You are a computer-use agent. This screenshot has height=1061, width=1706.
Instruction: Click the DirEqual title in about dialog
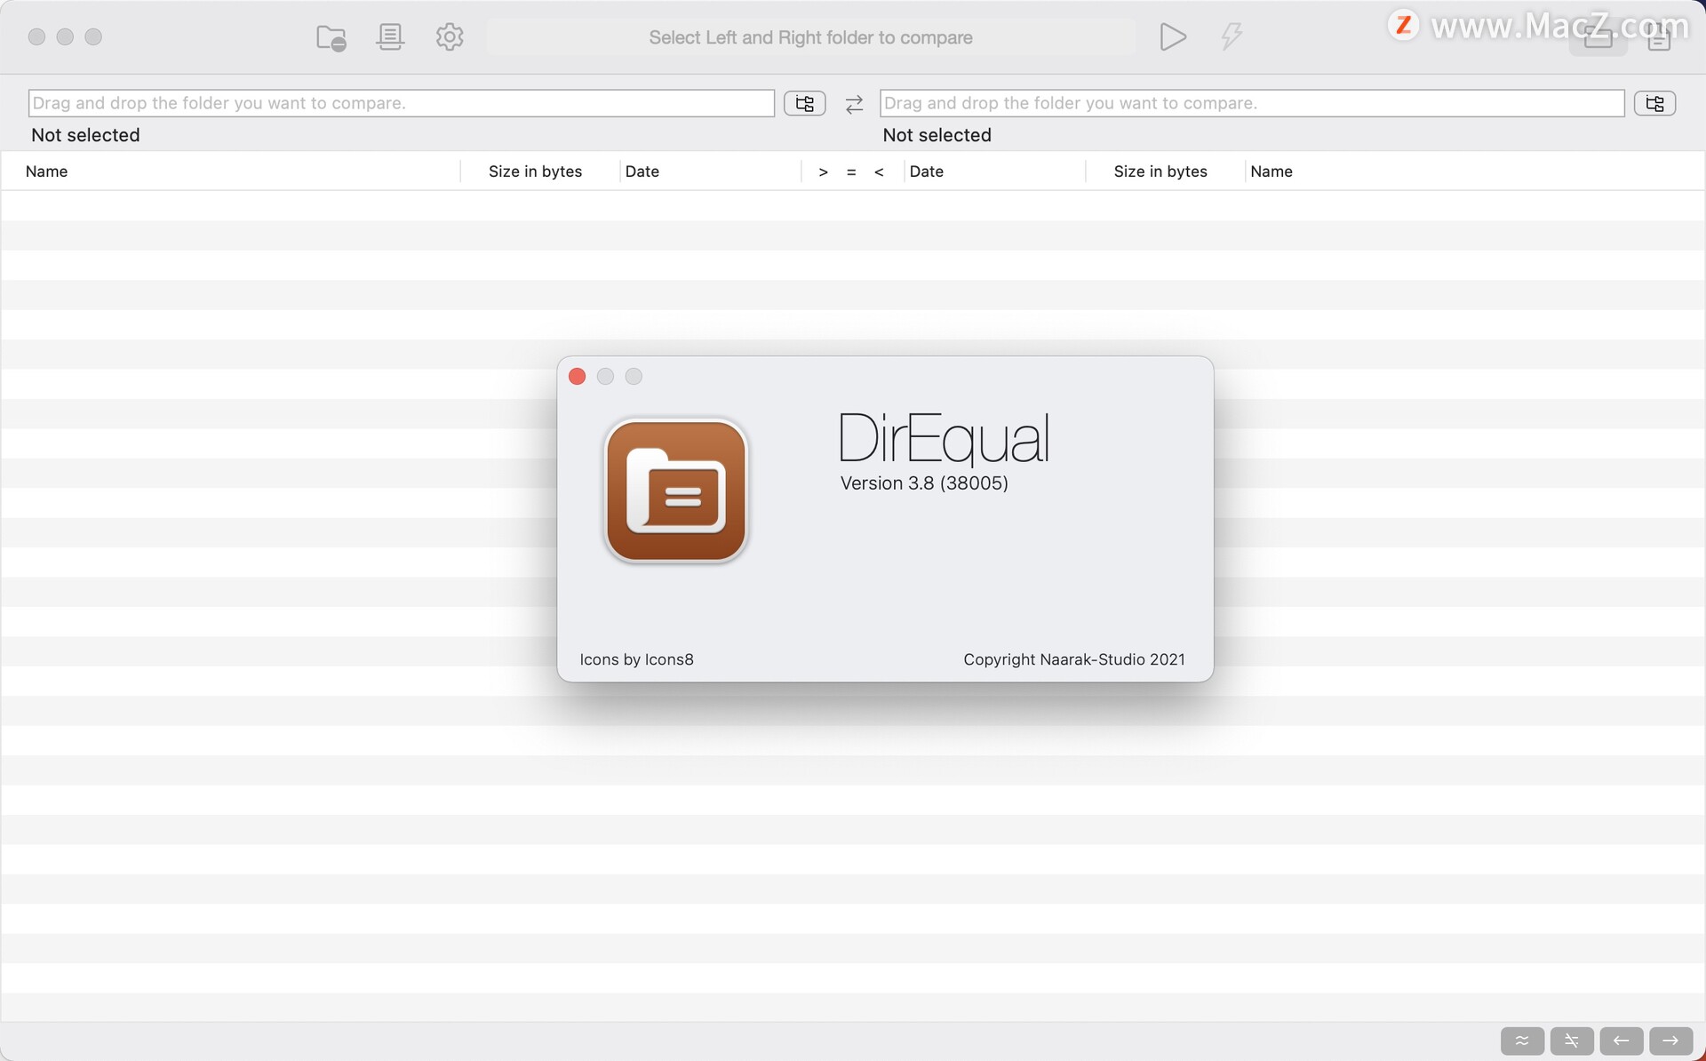click(x=945, y=438)
